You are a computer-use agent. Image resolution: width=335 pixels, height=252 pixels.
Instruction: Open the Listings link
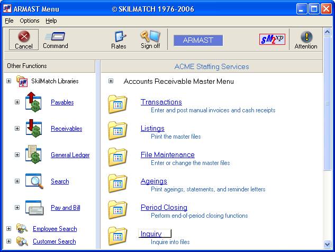[152, 128]
